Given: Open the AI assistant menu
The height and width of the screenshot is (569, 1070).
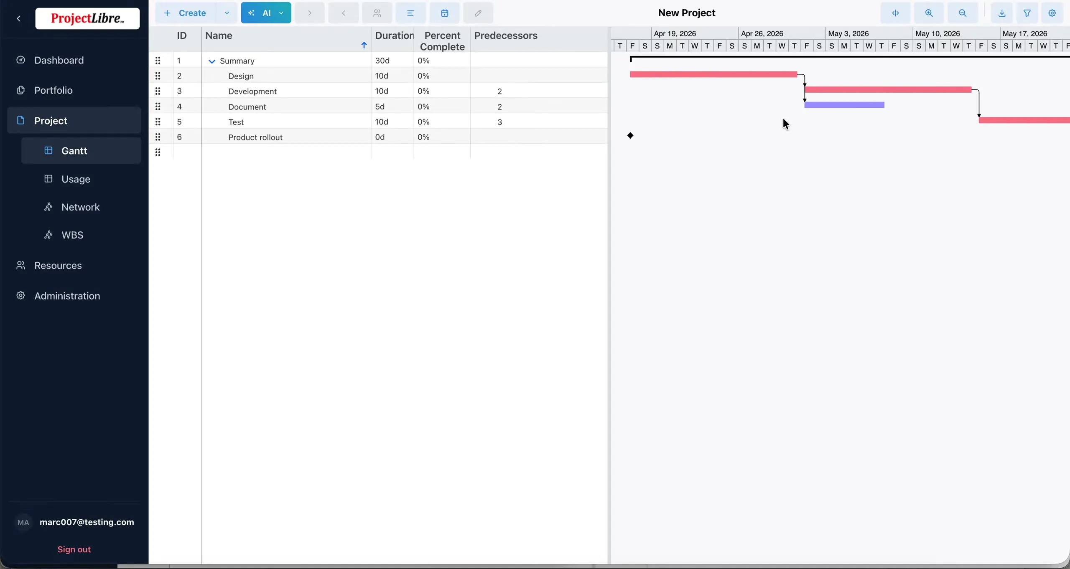Looking at the screenshot, I should pyautogui.click(x=266, y=13).
